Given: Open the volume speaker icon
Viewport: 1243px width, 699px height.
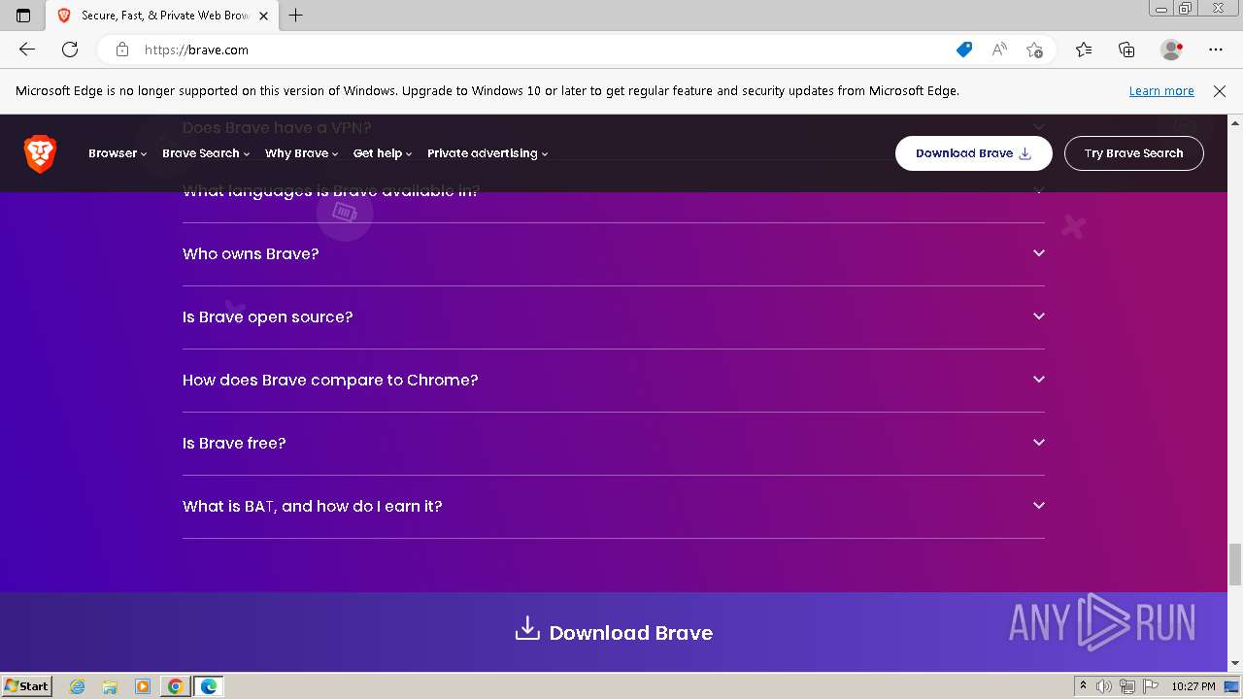Looking at the screenshot, I should pos(1104,686).
